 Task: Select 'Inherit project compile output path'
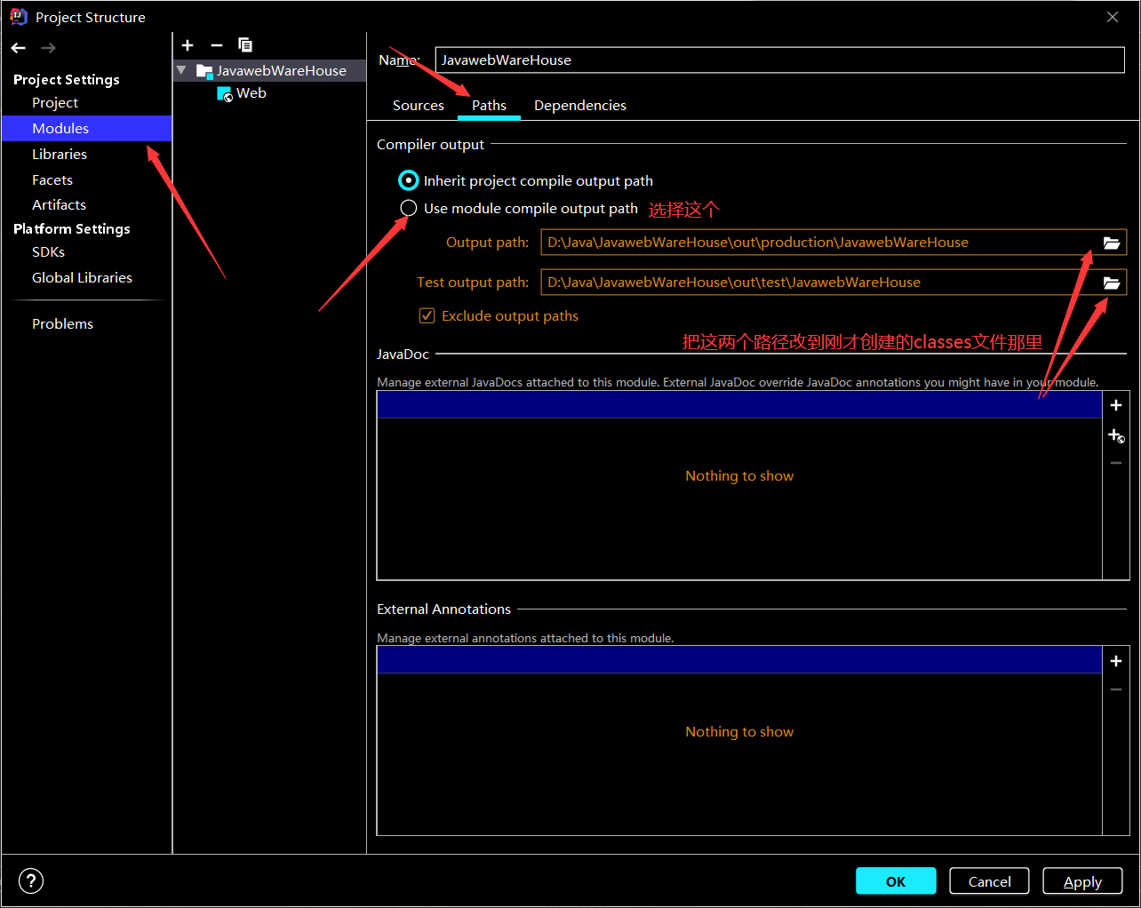click(x=408, y=179)
